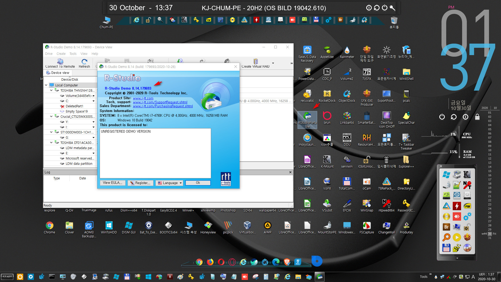Viewport: 501px width, 282px height.
Task: Open the Create menu
Action: pyautogui.click(x=61, y=54)
